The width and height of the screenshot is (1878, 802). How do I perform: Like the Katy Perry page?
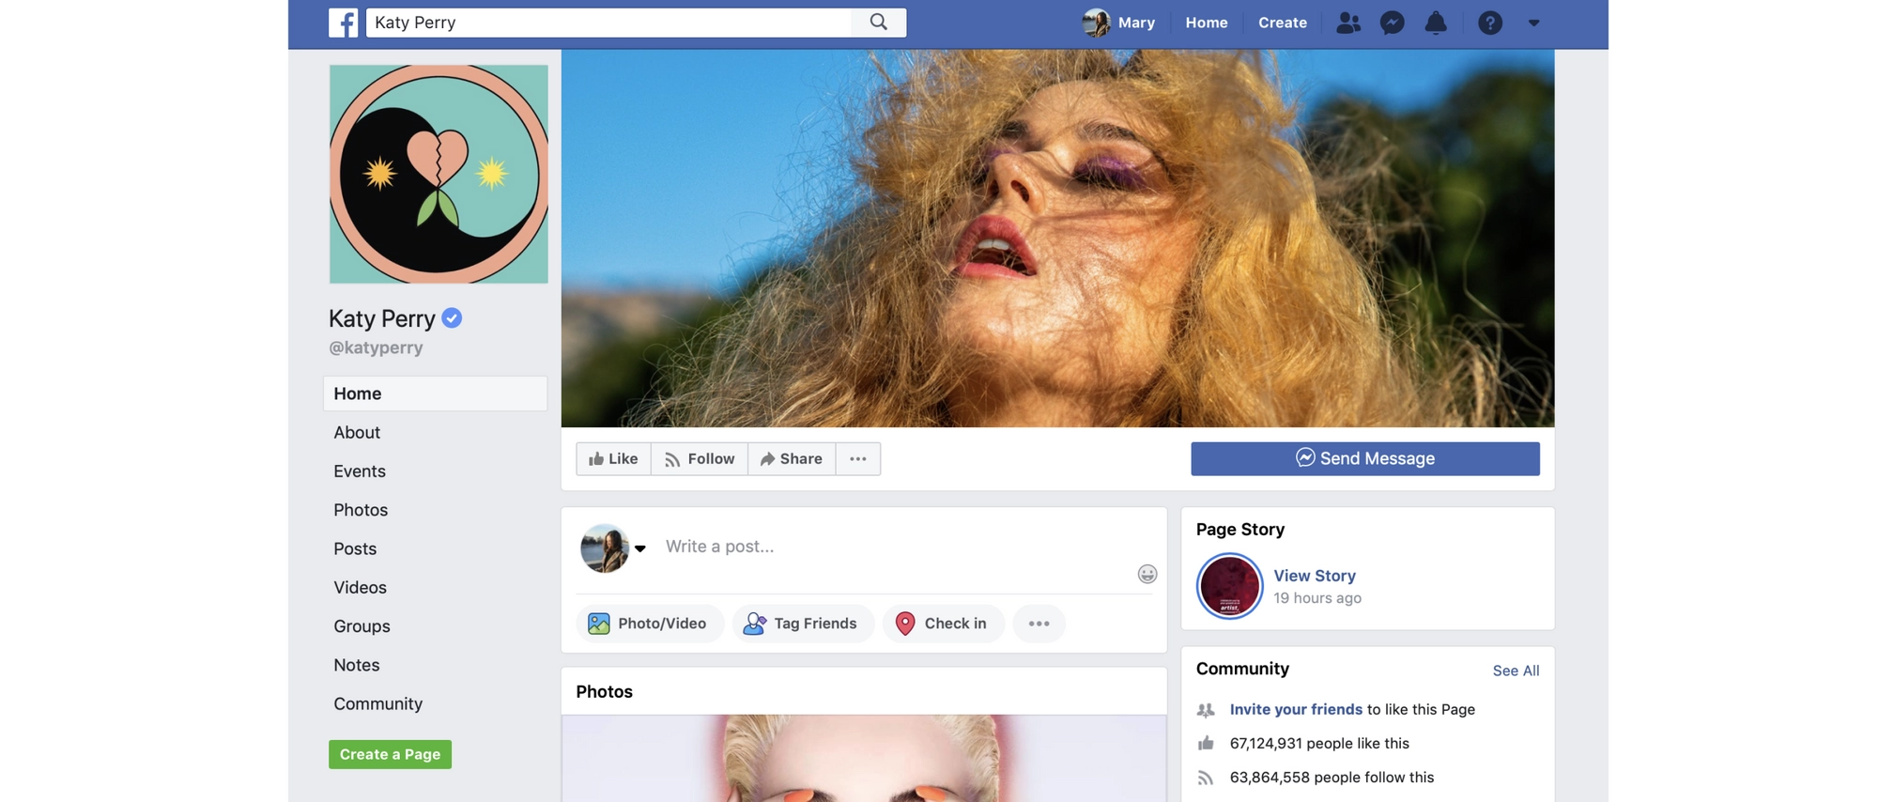(613, 458)
